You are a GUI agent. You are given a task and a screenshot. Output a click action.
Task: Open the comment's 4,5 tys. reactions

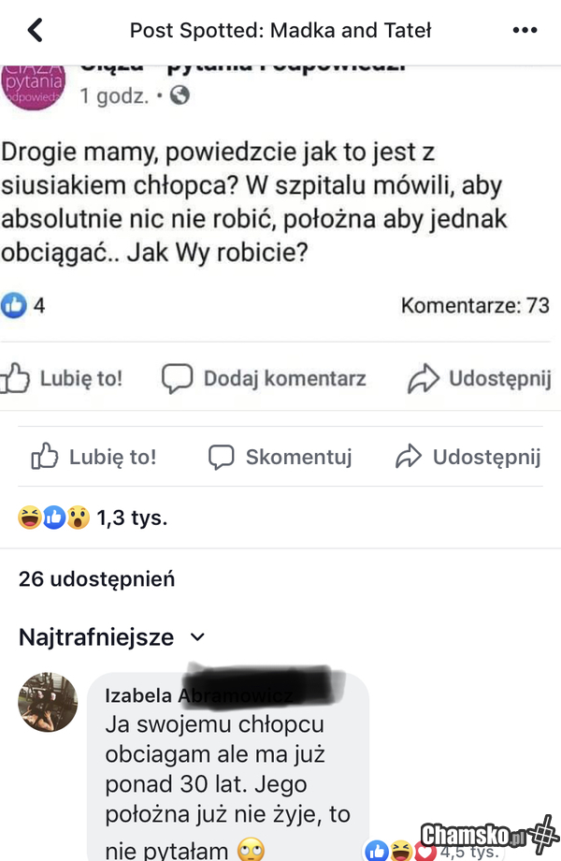pyautogui.click(x=433, y=851)
